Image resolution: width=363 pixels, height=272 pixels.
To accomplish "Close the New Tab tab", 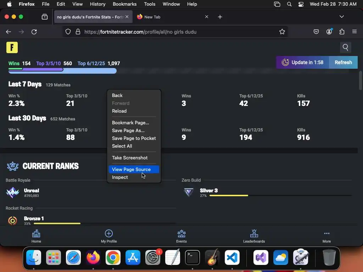I will point(207,17).
